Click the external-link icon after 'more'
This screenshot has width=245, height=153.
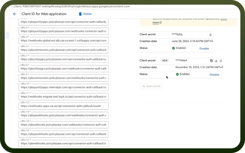(x=161, y=22)
